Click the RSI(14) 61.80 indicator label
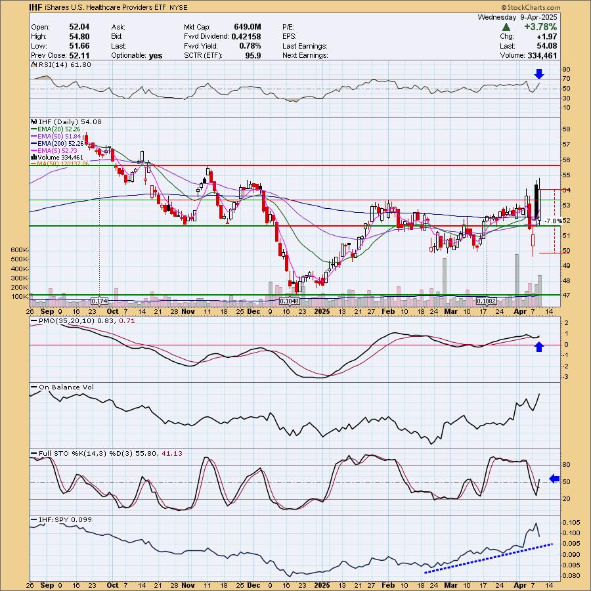This screenshot has height=591, width=591. pos(64,65)
